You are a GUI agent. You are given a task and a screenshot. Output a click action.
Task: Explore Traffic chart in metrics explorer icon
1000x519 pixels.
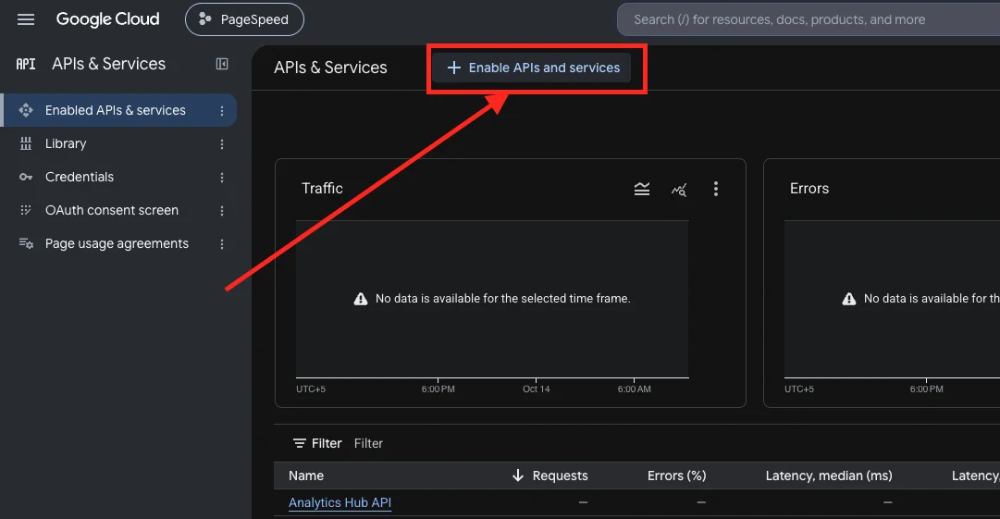click(679, 190)
